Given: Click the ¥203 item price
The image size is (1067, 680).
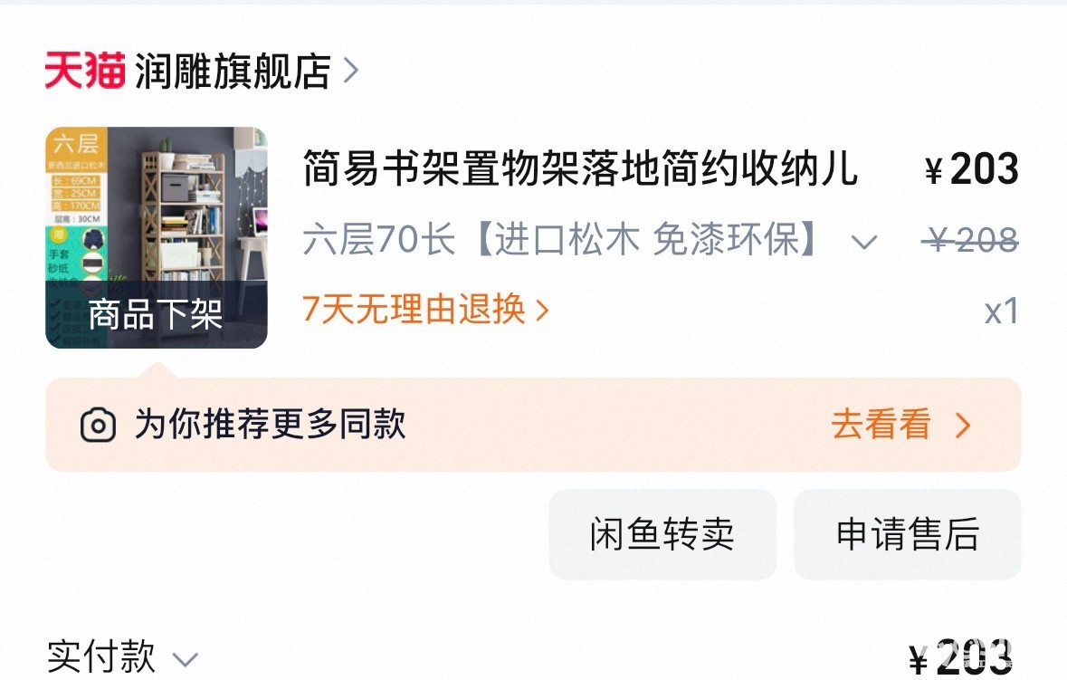Looking at the screenshot, I should [x=972, y=168].
